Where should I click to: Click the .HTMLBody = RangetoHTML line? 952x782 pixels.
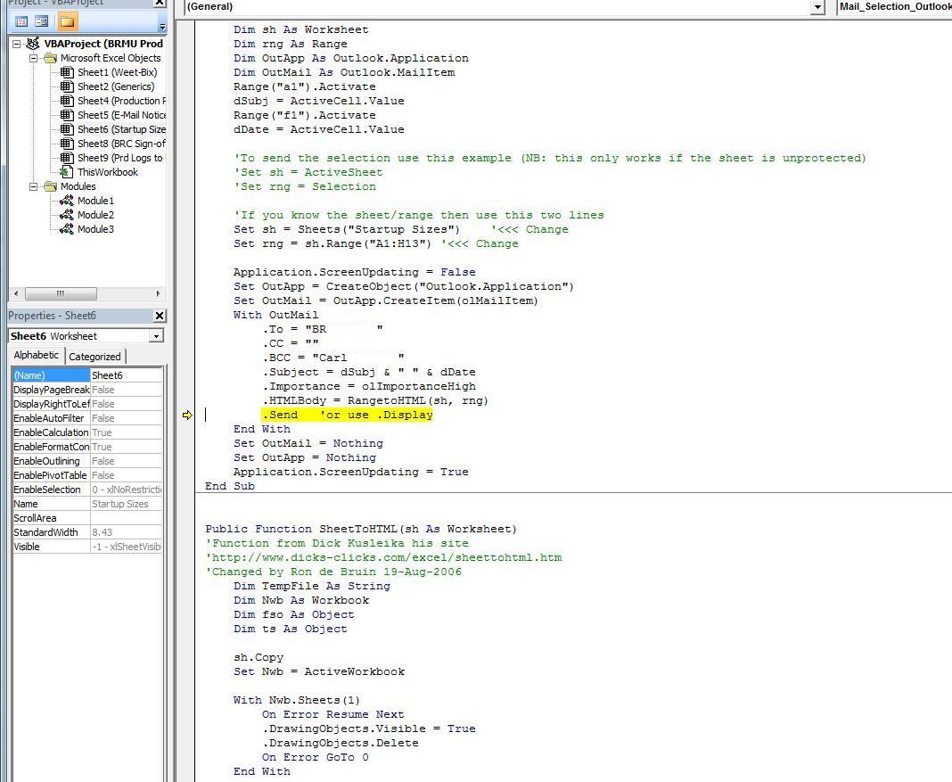pos(375,400)
